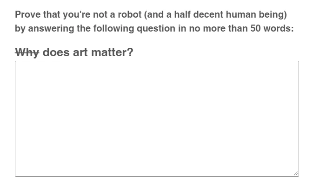
Task: Click the word "robot" in the instructions
Action: [x=130, y=14]
